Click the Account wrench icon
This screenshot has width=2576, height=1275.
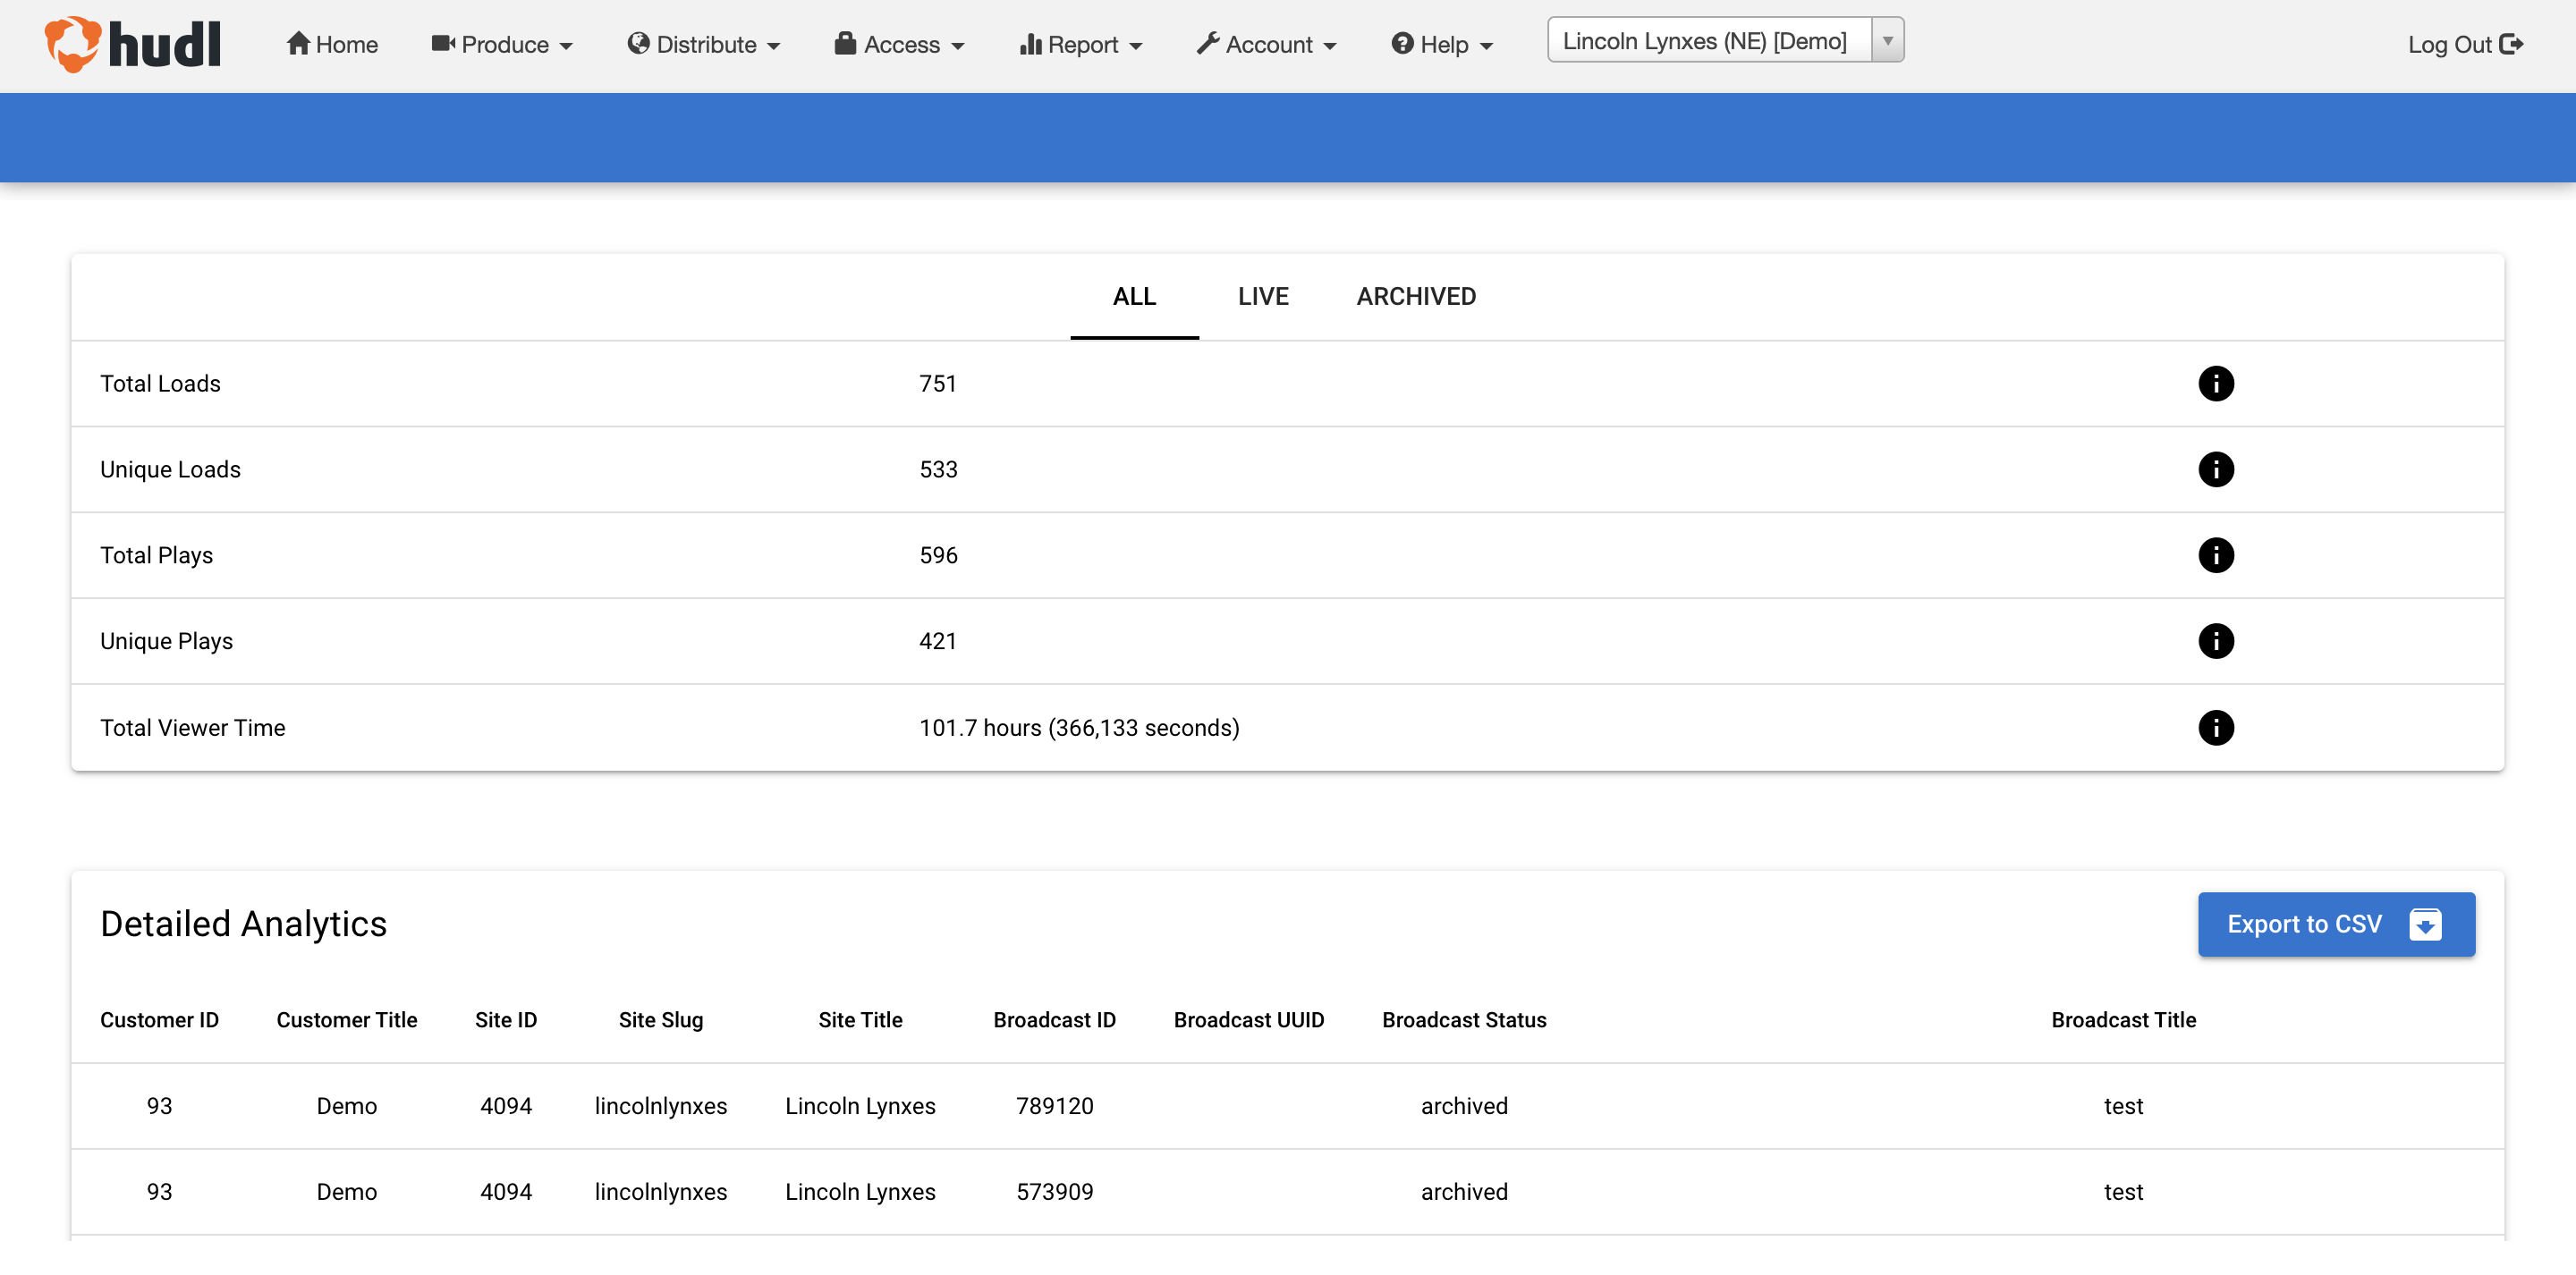1207,43
